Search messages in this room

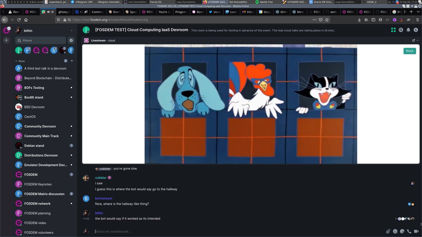(x=401, y=30)
